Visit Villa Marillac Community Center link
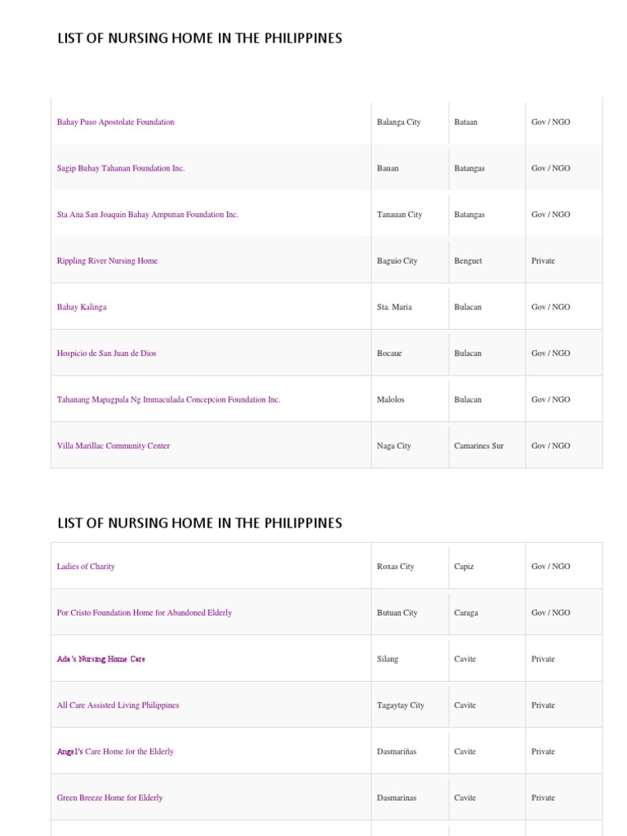This screenshot has height=836, width=627. (x=113, y=446)
